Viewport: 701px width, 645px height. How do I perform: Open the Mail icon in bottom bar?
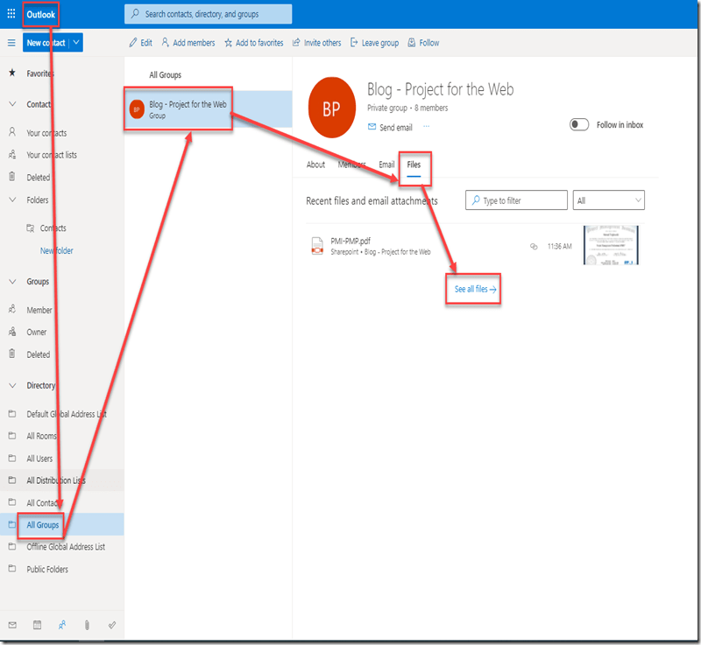point(12,625)
